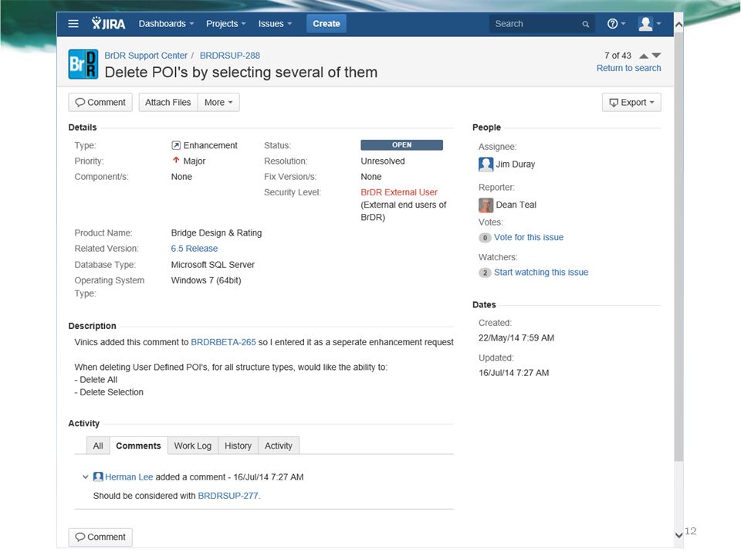
Task: Click the Bridge Design & Rating value
Action: pos(216,233)
